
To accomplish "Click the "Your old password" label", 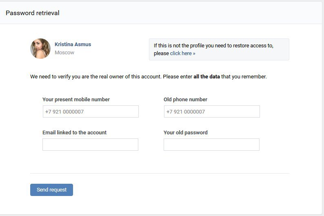I will [x=186, y=132].
